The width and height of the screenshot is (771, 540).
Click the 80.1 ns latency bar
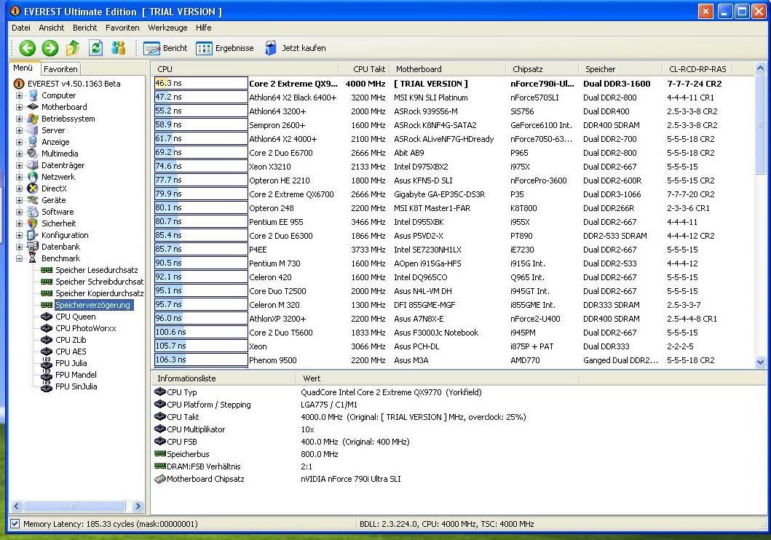click(201, 207)
